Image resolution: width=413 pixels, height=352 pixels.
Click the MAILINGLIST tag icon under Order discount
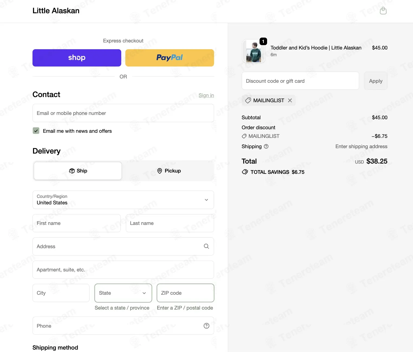click(x=244, y=136)
